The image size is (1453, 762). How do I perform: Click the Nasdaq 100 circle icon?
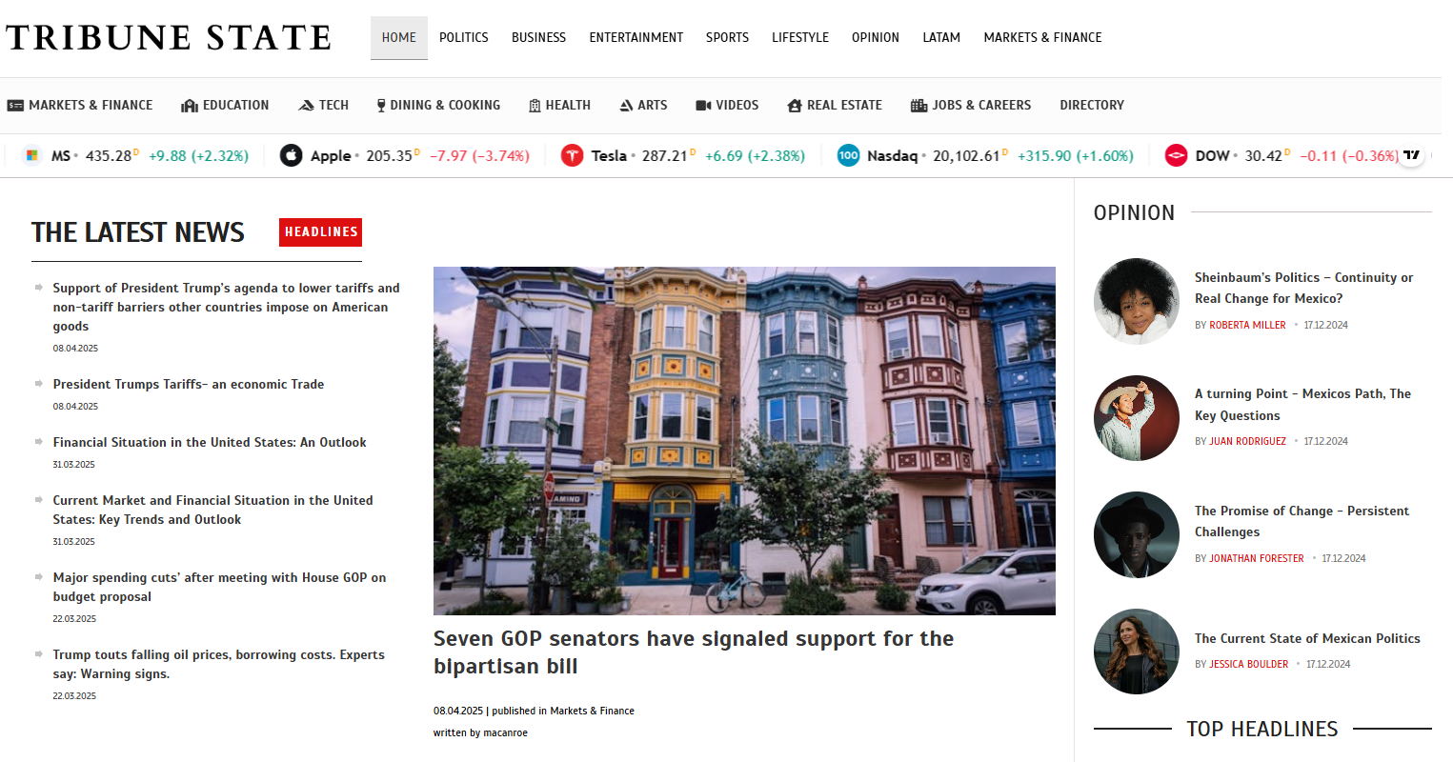pos(848,154)
